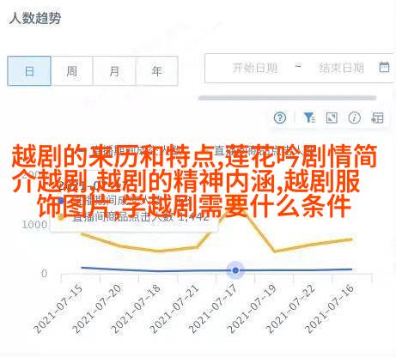Switch to the 周 (week) tab
Viewport: 396px width, 357px height.
click(71, 71)
